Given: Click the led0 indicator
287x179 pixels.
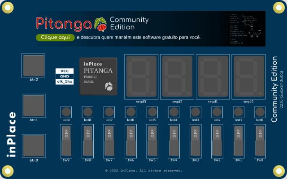Looking at the screenshot, I should pyautogui.click(x=260, y=112).
